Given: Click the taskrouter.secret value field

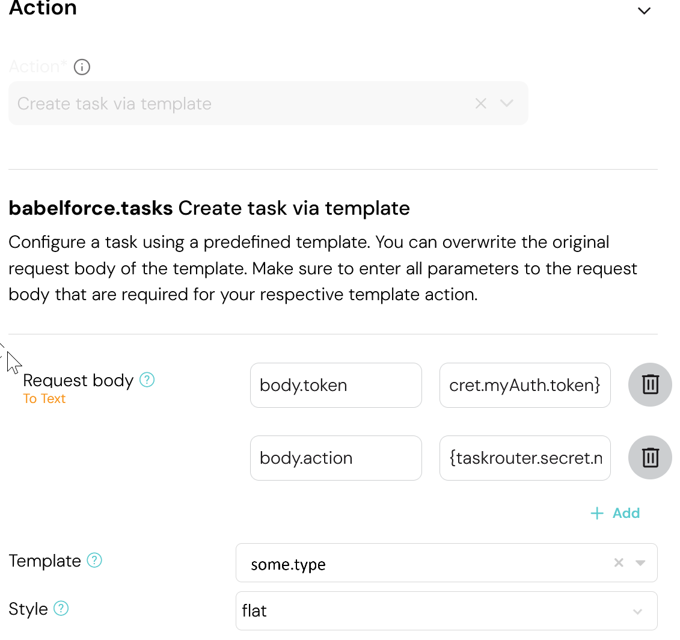Looking at the screenshot, I should click(525, 458).
